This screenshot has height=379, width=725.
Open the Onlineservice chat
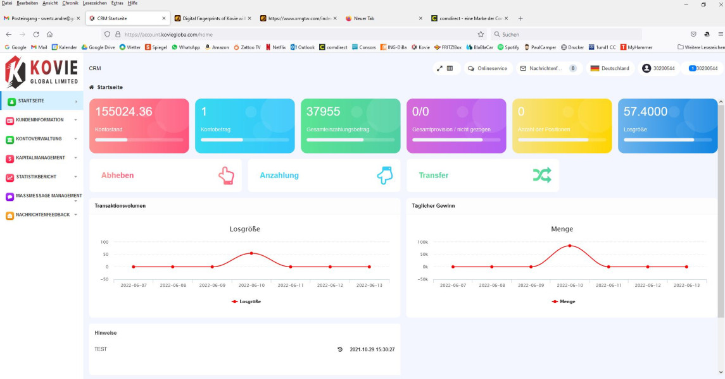click(488, 68)
